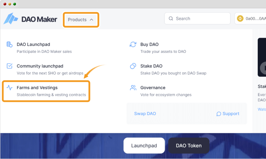Click the Search input field
Screen dimensions: 266x159
coord(197,18)
